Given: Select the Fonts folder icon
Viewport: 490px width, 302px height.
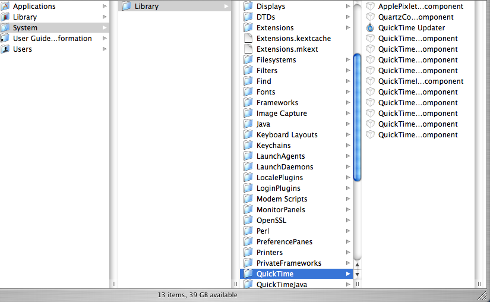Looking at the screenshot, I should click(248, 92).
